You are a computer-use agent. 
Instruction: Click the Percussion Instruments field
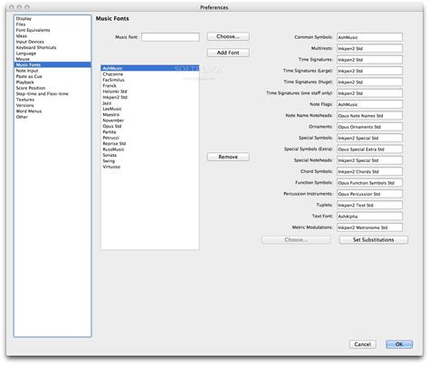tap(369, 194)
